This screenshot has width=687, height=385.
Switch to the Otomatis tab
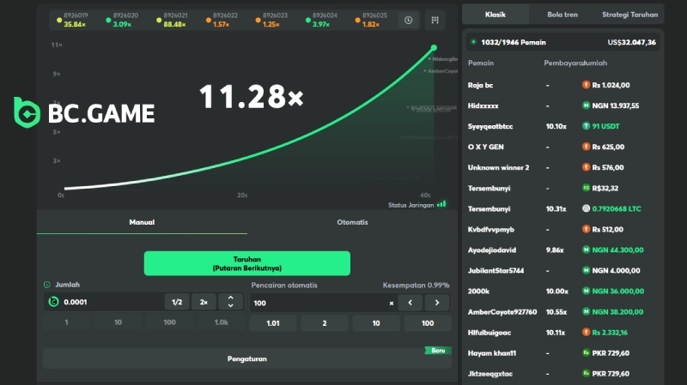click(x=352, y=222)
